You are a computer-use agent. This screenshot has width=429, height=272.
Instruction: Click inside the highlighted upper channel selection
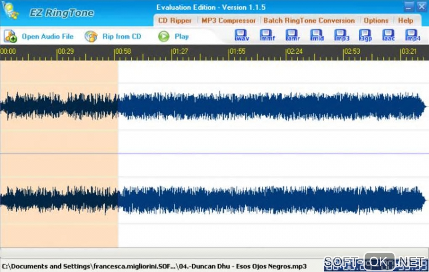point(59,107)
